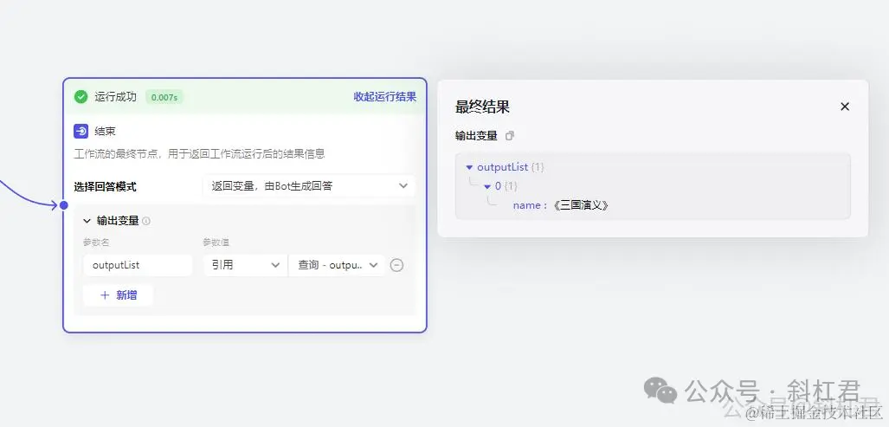Image resolution: width=889 pixels, height=427 pixels.
Task: Click the node description text 工作流的最终节点
Action: point(200,153)
